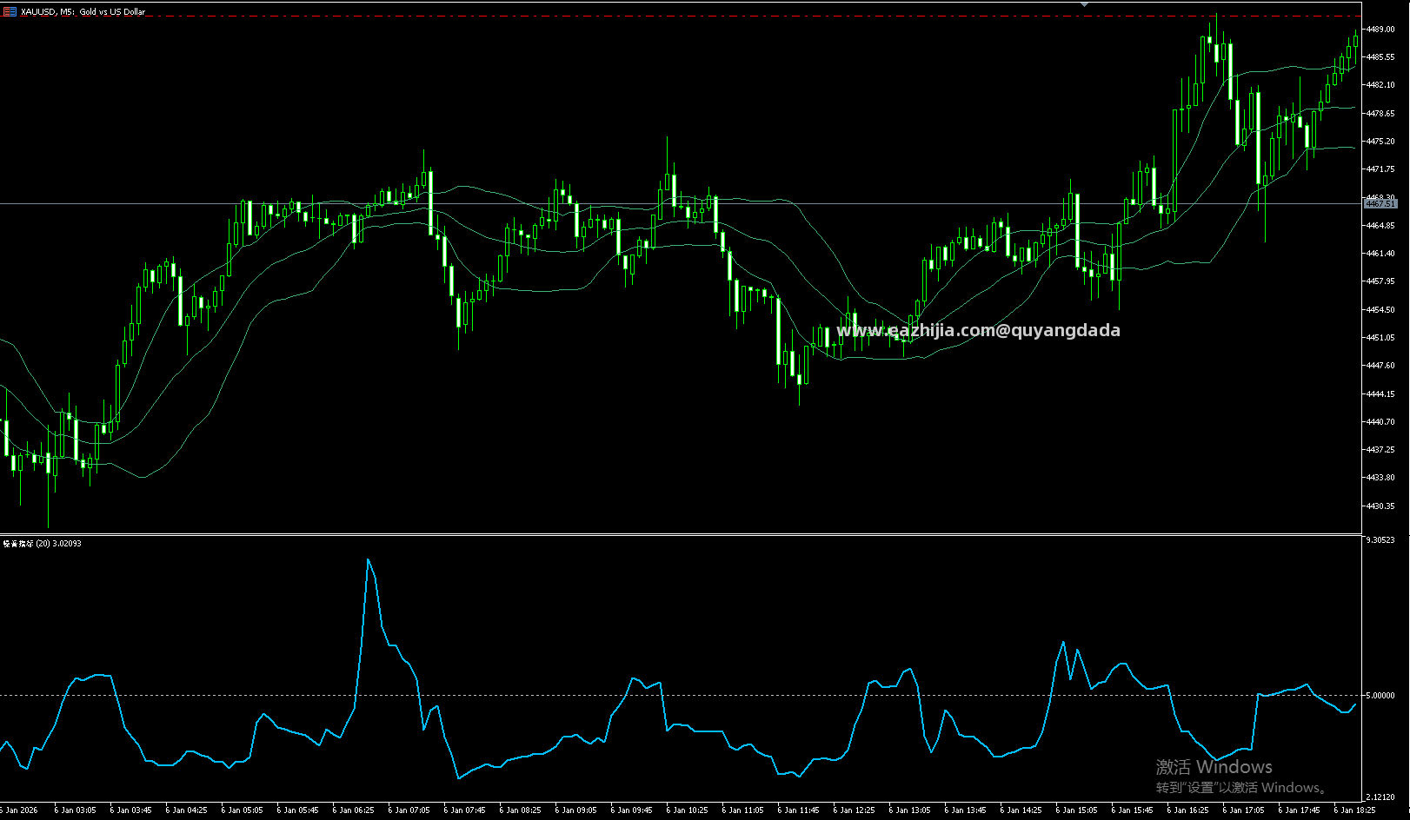
Task: Click price scale label 4478.65
Action: click(1380, 113)
